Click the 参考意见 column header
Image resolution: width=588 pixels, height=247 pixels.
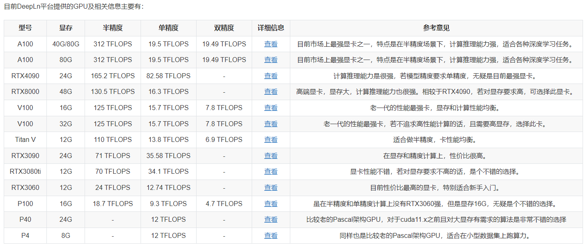[436, 28]
